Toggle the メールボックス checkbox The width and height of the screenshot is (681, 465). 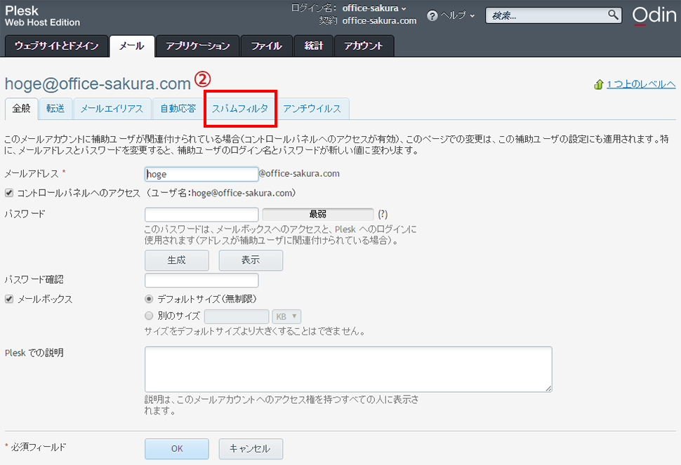[9, 299]
